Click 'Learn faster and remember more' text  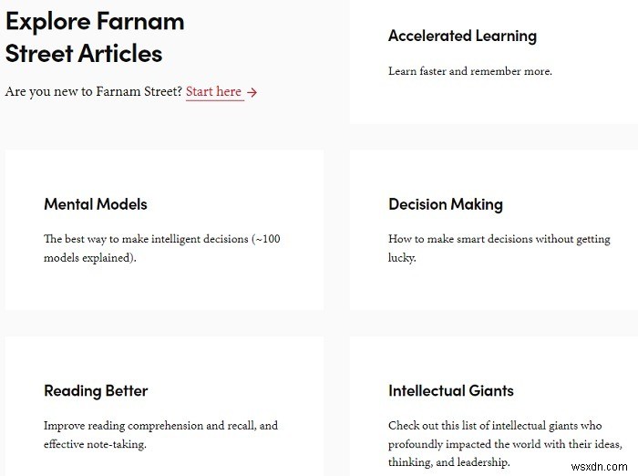[x=469, y=71]
